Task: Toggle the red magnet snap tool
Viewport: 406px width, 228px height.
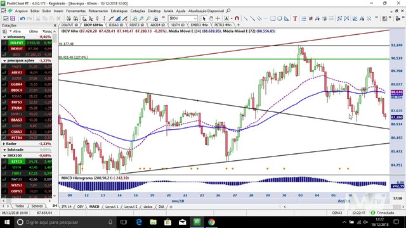Action: pos(237,18)
